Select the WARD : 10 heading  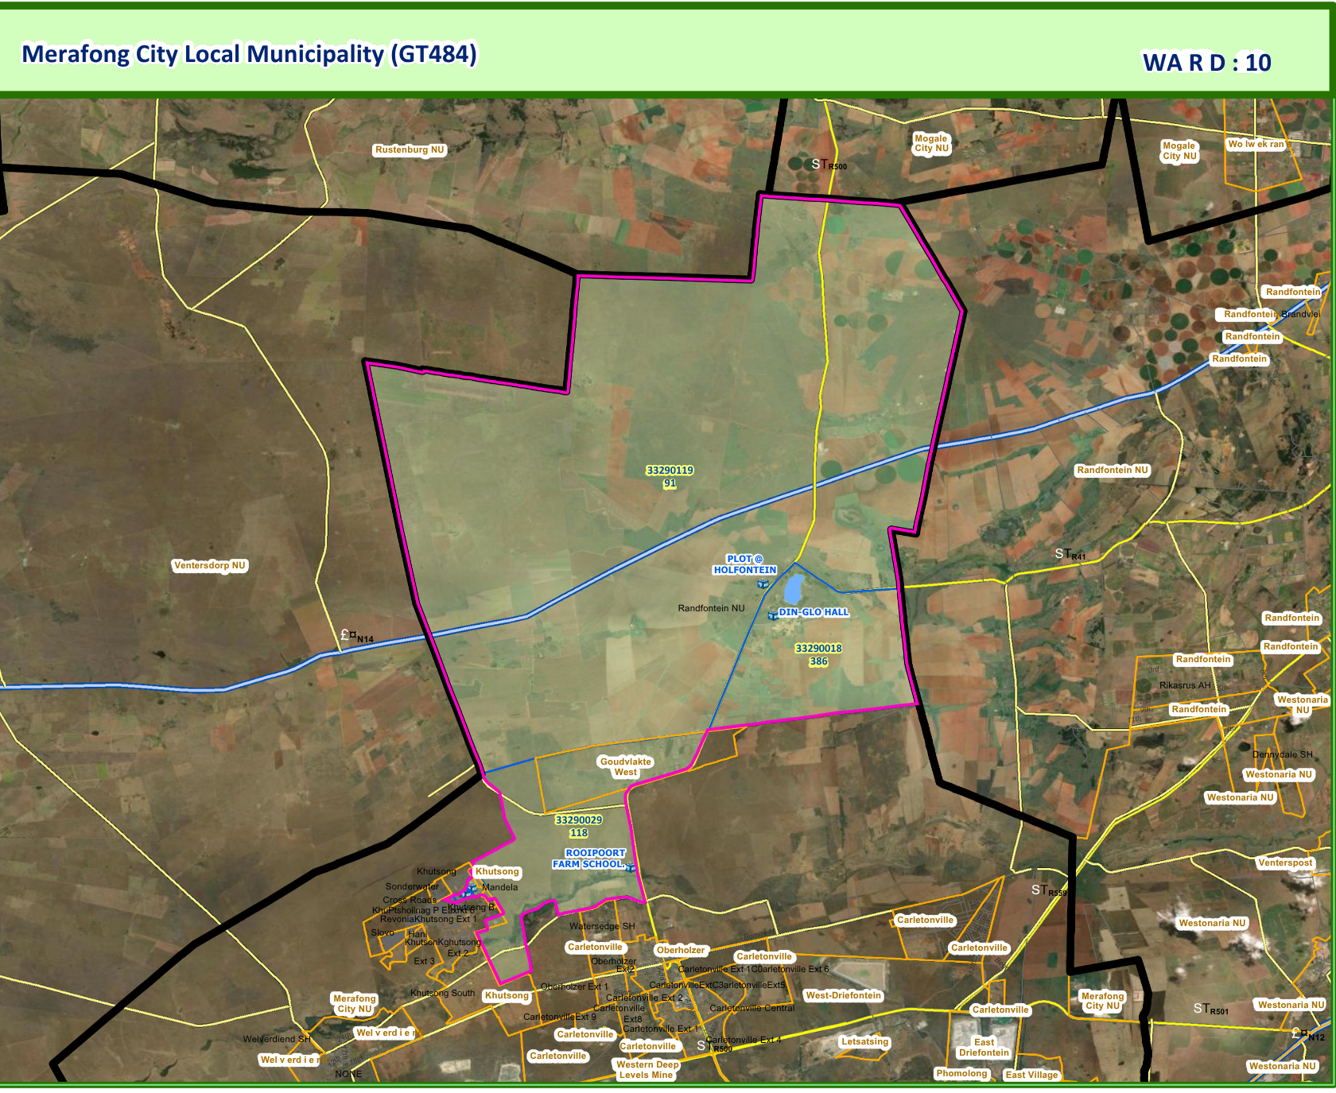1206,63
